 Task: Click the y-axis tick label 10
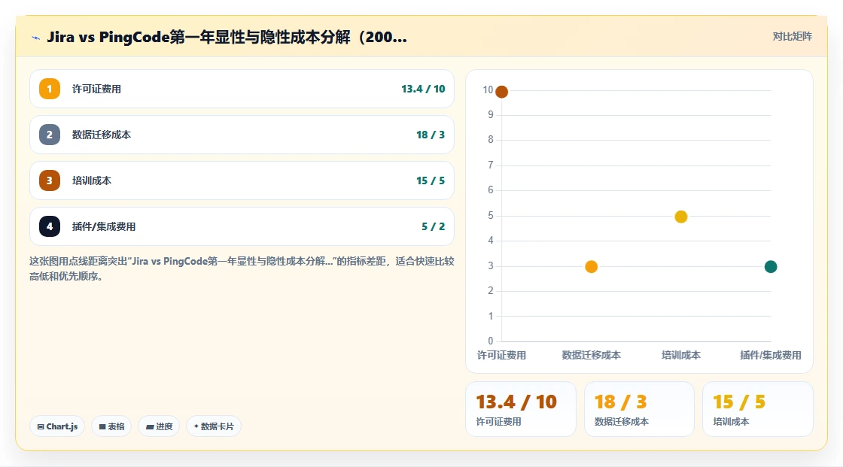pyautogui.click(x=488, y=89)
